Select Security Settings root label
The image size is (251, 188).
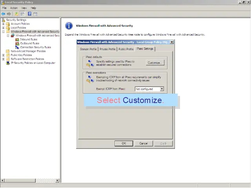(x=16, y=20)
